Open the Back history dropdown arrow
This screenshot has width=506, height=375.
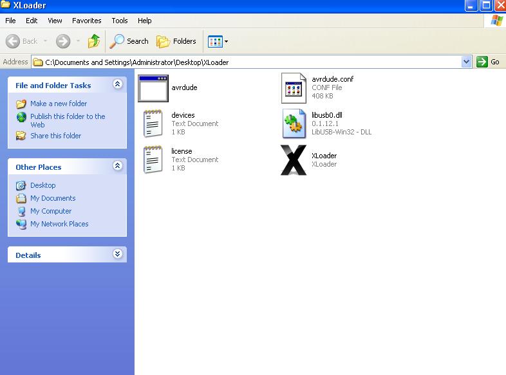[46, 41]
